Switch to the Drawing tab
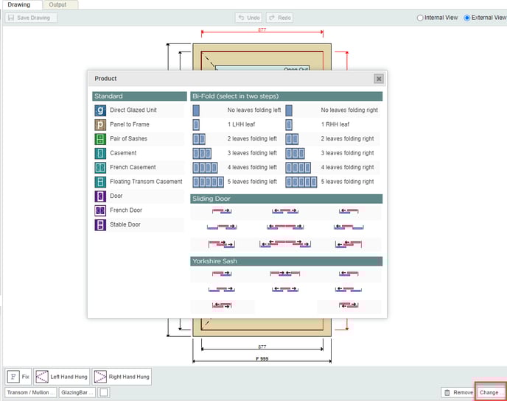The height and width of the screenshot is (401, 507). coord(19,4)
